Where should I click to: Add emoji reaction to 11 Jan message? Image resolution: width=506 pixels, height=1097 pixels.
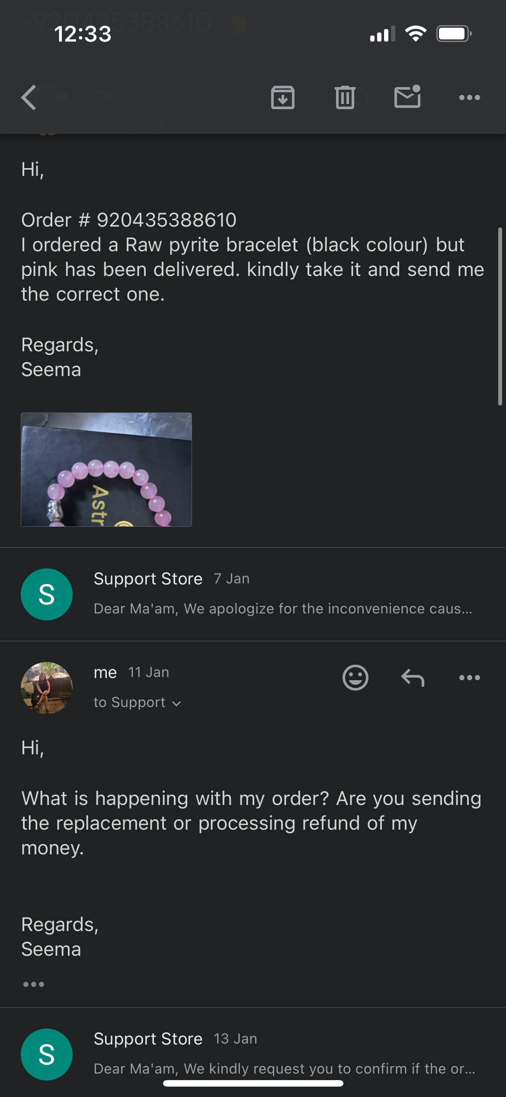click(x=355, y=677)
